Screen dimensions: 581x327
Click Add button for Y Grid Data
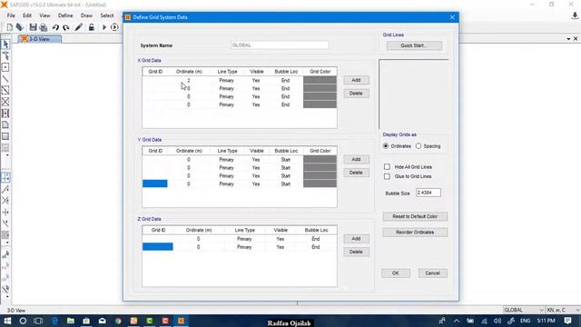356,160
